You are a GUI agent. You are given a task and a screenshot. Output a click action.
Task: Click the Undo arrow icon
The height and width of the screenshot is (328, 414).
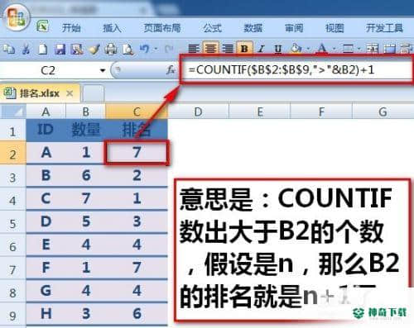tap(144, 49)
